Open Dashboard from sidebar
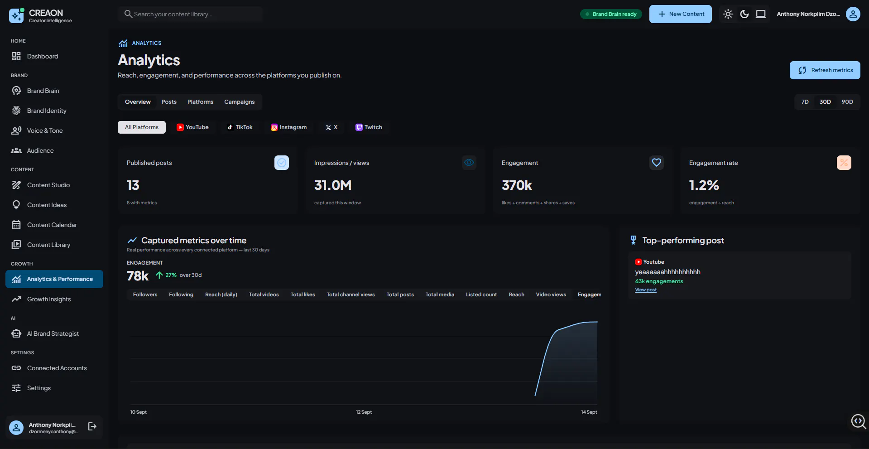 click(x=54, y=56)
